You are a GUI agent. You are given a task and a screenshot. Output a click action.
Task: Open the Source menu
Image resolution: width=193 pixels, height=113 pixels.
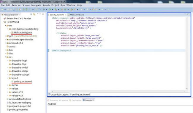pyautogui.click(x=26, y=5)
